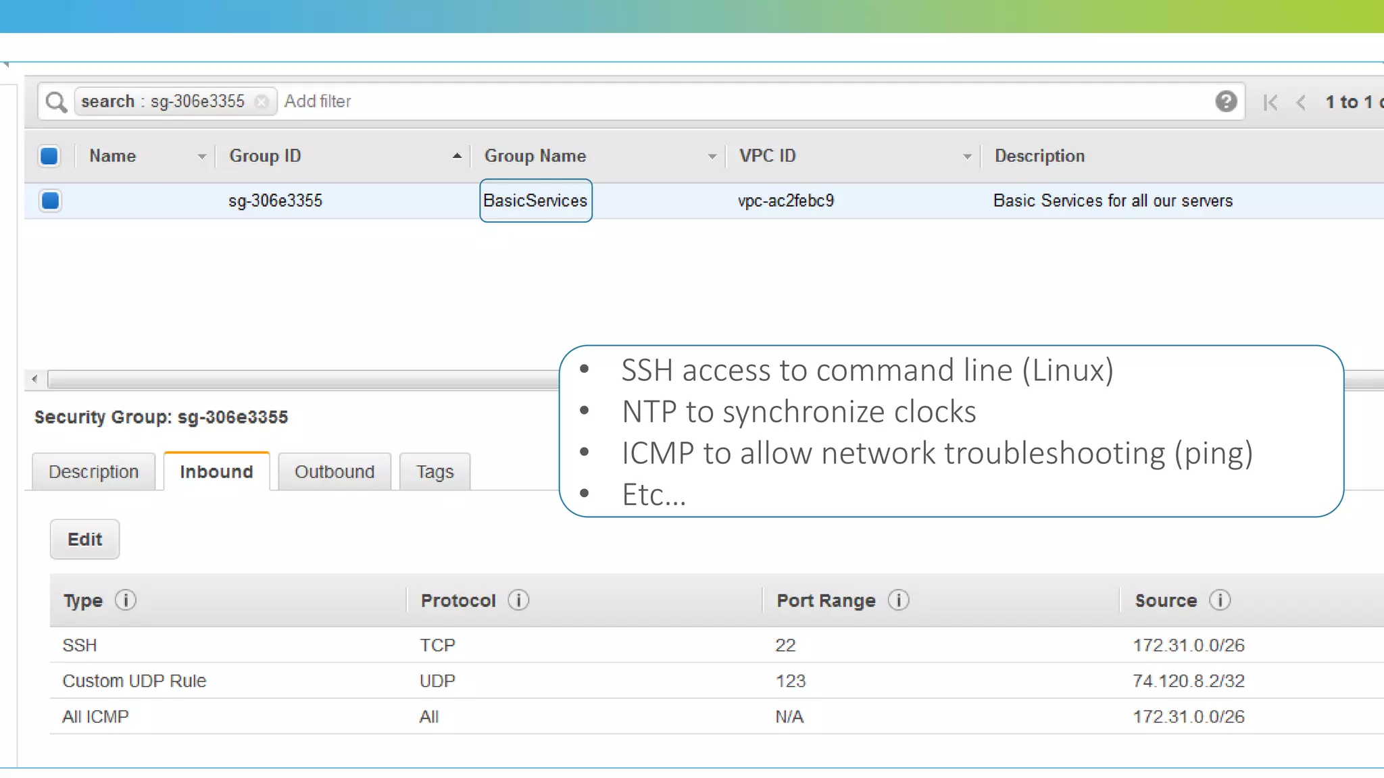
Task: Select the SSH rule type cell
Action: coord(80,645)
